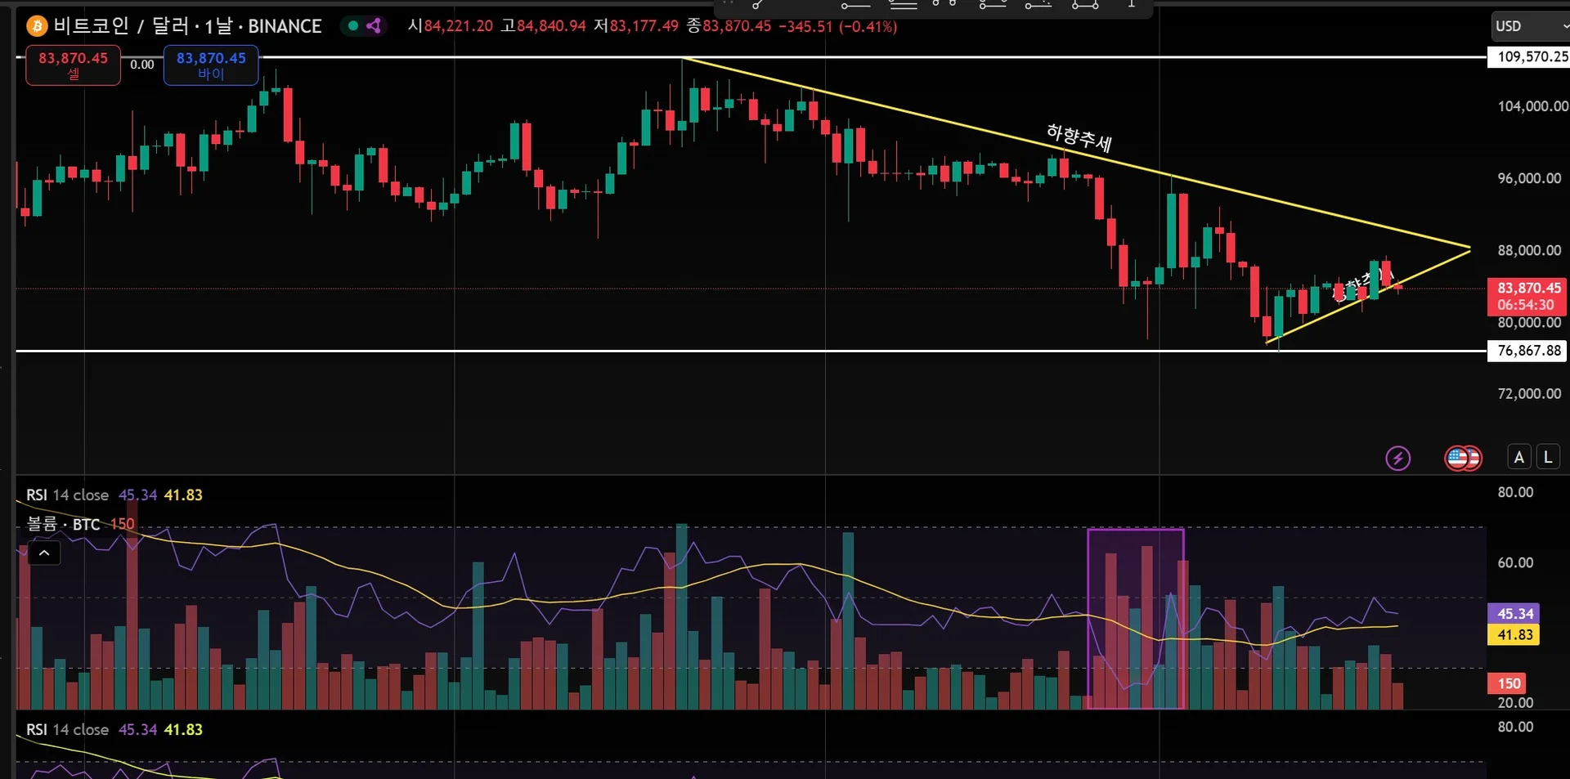This screenshot has height=779, width=1570.
Task: Click the 104,000.00 price axis label
Action: pos(1532,106)
